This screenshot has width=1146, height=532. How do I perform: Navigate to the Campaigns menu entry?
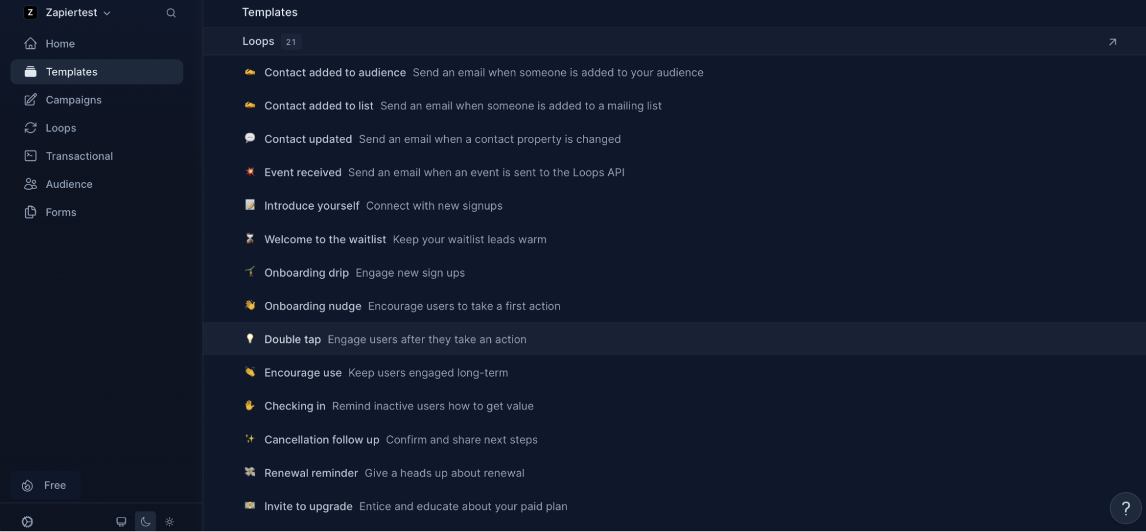point(73,100)
